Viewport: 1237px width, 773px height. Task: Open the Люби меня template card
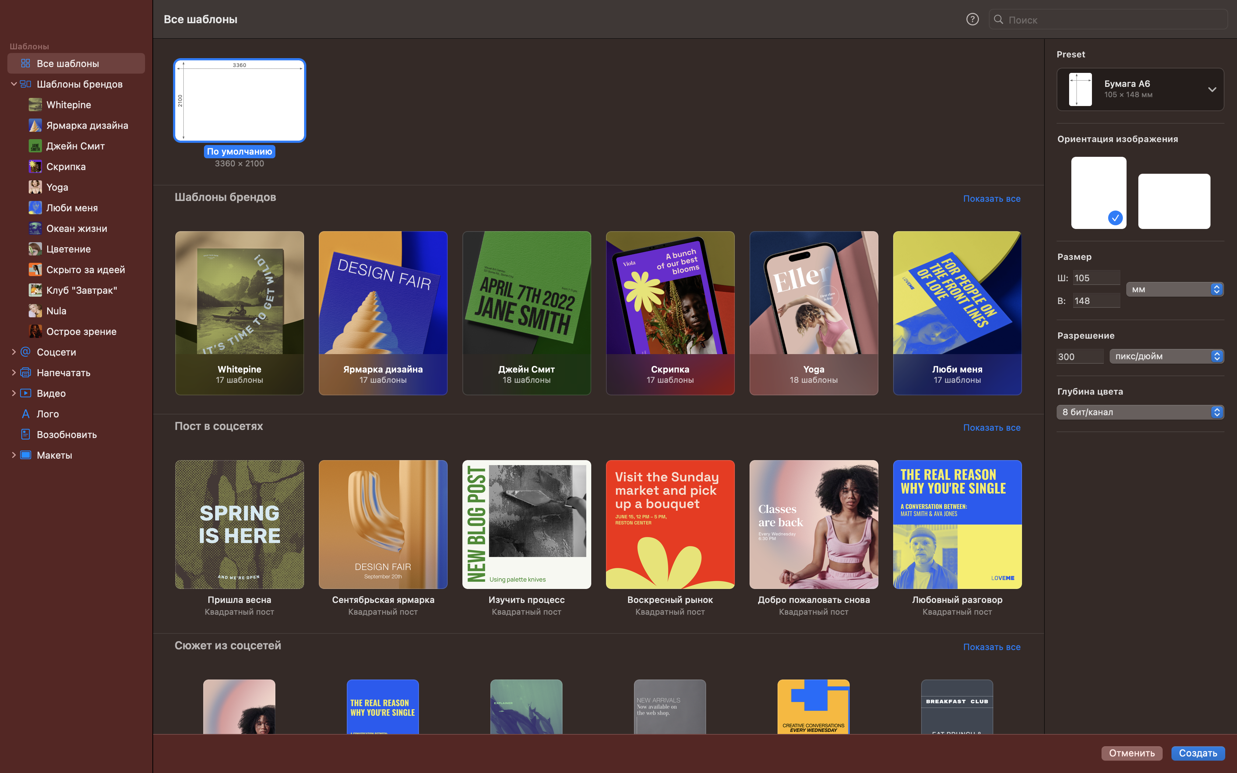coord(957,313)
